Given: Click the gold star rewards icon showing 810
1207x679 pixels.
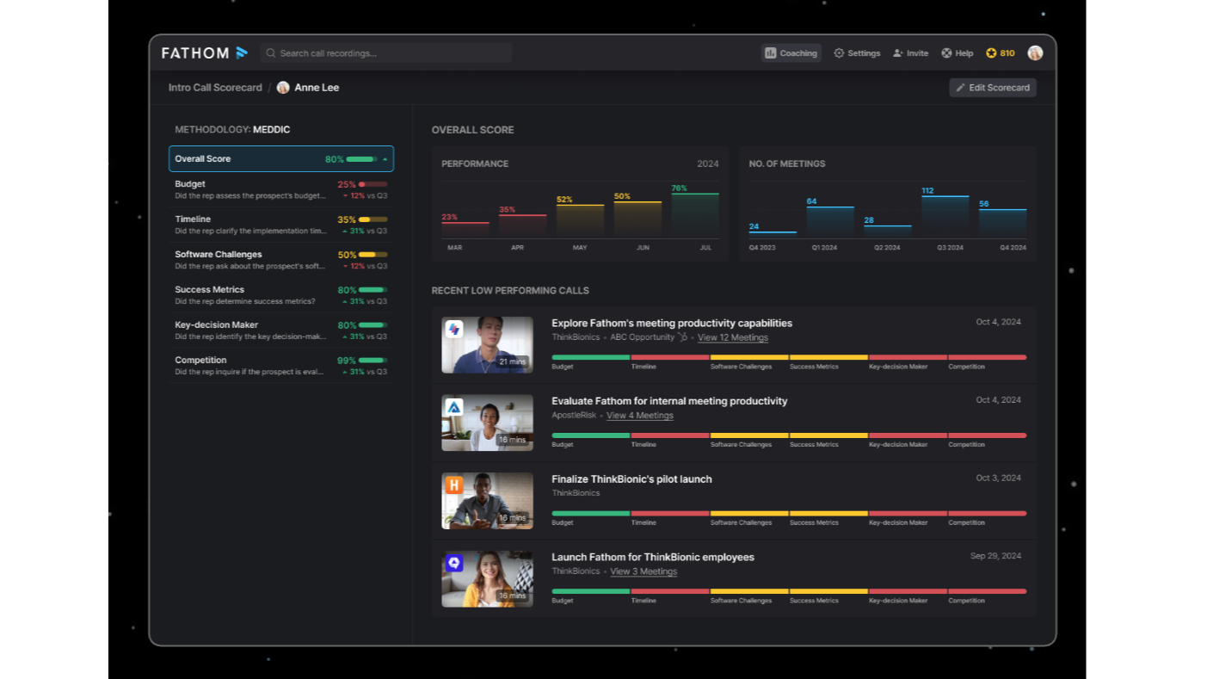Looking at the screenshot, I should click(993, 52).
